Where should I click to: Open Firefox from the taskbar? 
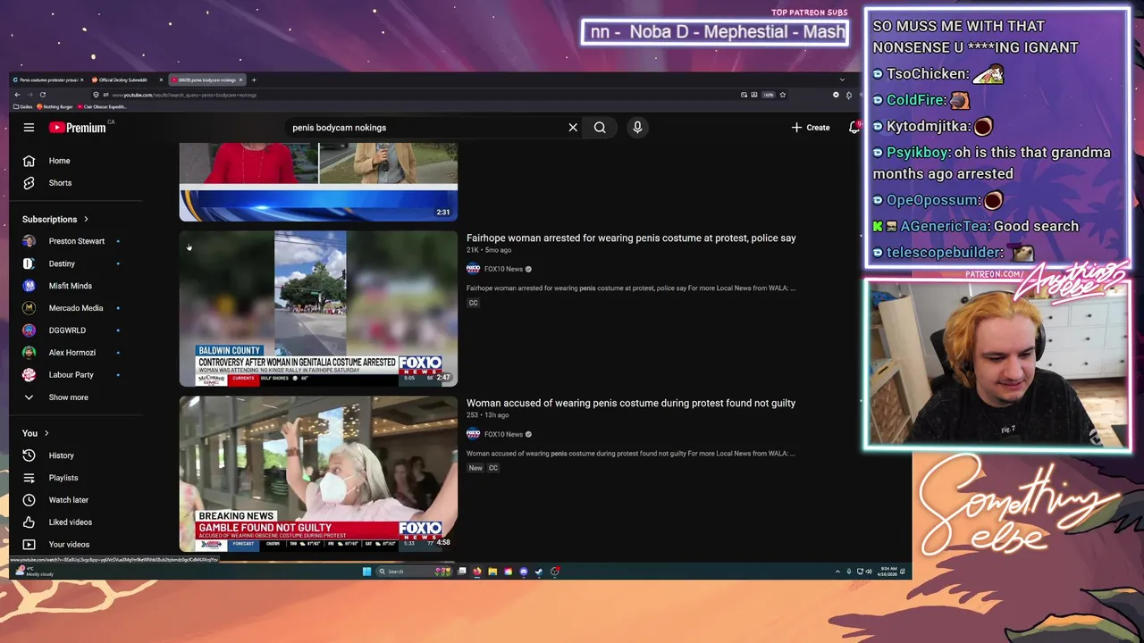[x=477, y=572]
